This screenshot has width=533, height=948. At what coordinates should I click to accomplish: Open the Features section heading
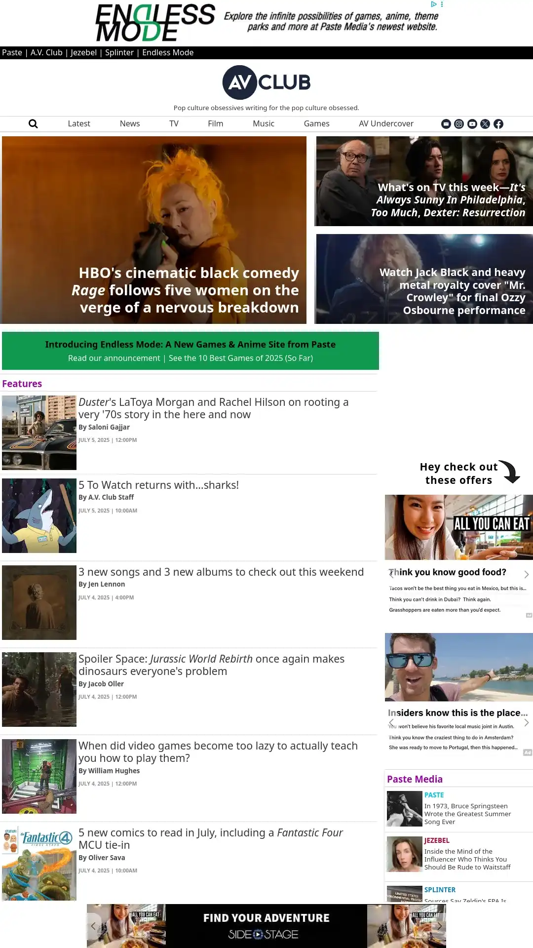point(22,384)
